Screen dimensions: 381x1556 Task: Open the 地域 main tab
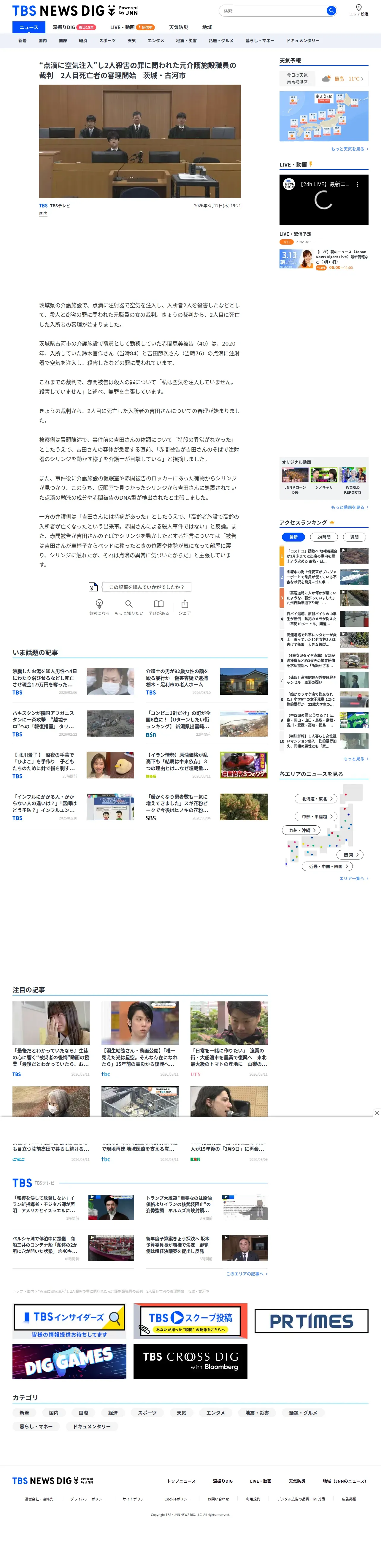point(207,27)
